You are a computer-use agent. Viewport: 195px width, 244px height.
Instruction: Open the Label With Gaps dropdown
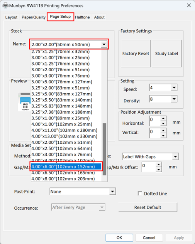(x=151, y=156)
